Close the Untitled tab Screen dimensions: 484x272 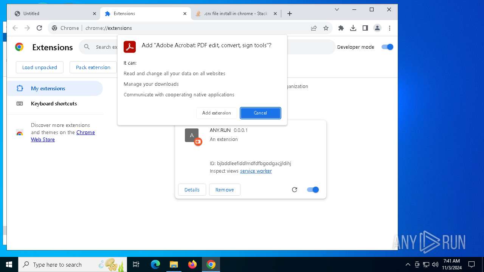pyautogui.click(x=95, y=14)
